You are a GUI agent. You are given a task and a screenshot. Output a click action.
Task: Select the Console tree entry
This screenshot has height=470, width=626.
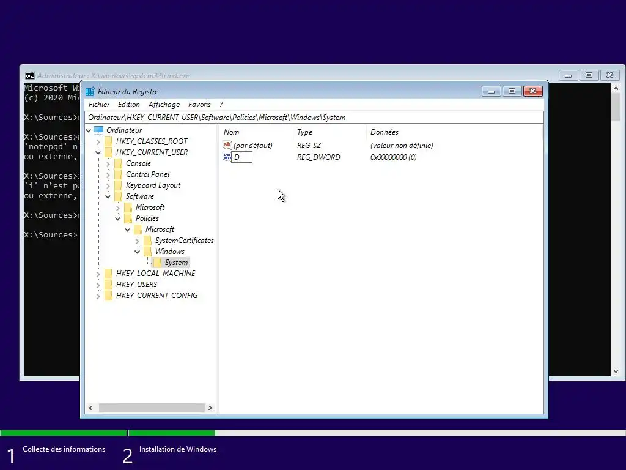click(x=138, y=163)
